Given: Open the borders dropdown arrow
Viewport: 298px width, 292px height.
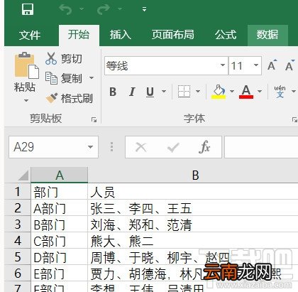Looking at the screenshot, I should click(x=198, y=92).
